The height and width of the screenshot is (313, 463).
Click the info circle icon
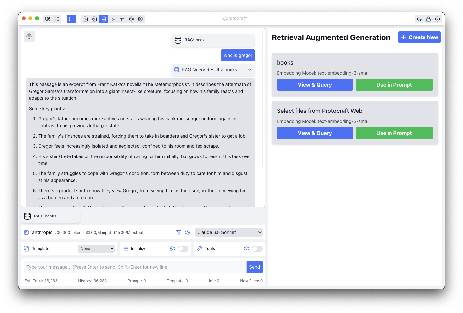point(438,19)
